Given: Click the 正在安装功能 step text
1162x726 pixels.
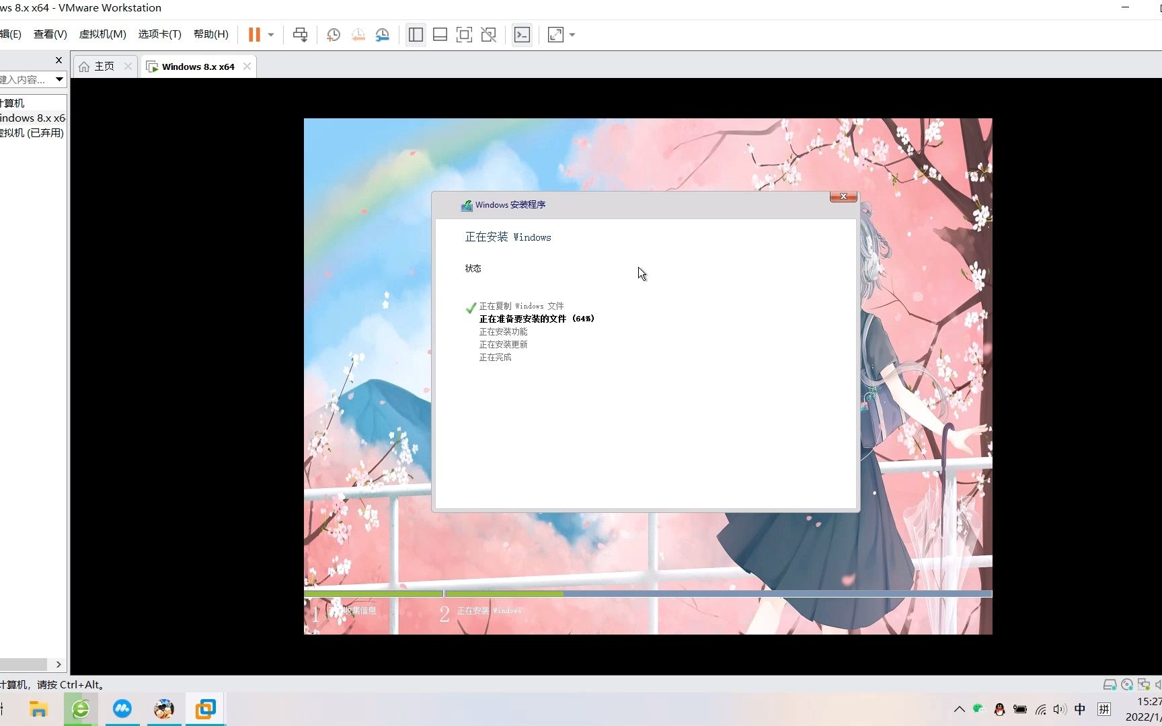Looking at the screenshot, I should (x=503, y=331).
